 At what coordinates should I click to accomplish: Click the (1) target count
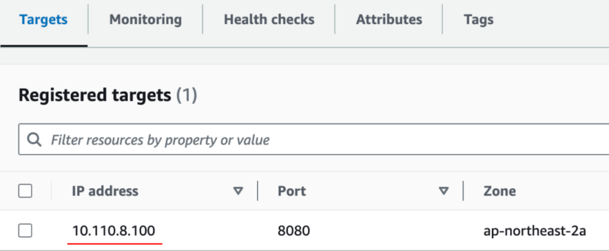coord(187,95)
